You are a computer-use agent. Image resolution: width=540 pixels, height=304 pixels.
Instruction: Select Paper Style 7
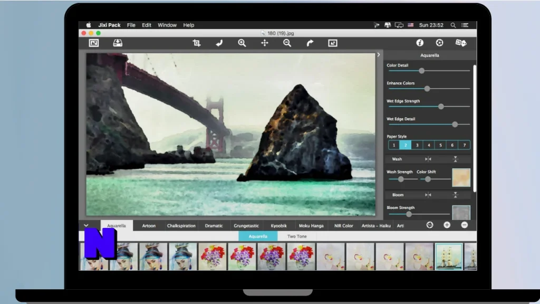click(x=464, y=145)
